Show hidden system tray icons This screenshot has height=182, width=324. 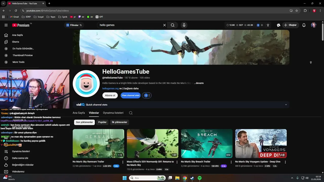click(292, 178)
